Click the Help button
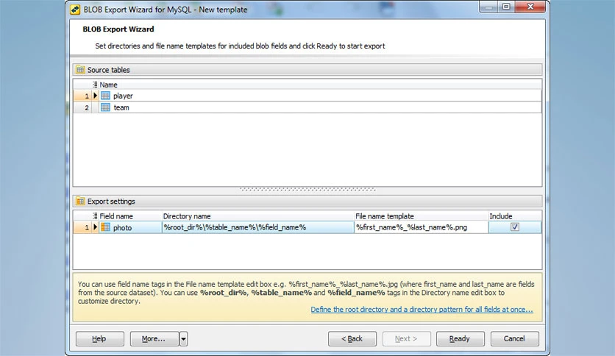615x356 pixels. click(99, 339)
